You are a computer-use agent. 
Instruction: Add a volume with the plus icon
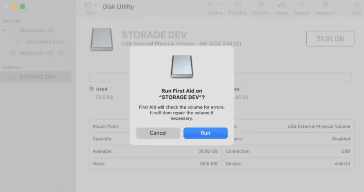pos(209,5)
